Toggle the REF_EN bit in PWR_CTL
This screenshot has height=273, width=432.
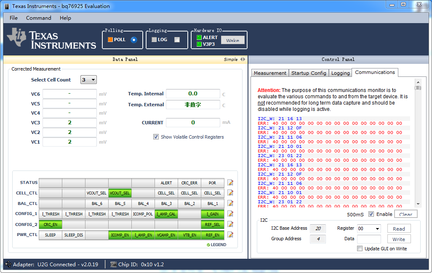click(212, 235)
